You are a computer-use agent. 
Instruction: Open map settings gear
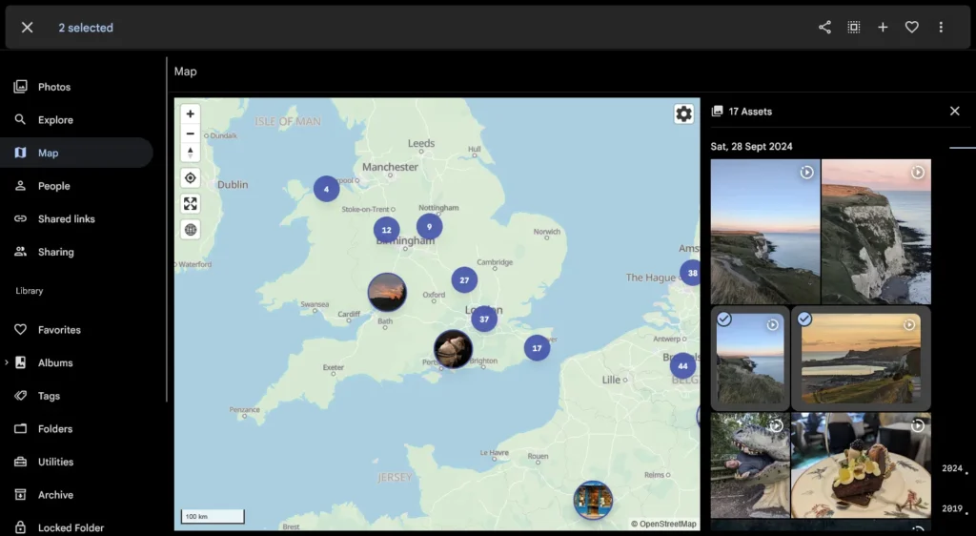tap(683, 114)
